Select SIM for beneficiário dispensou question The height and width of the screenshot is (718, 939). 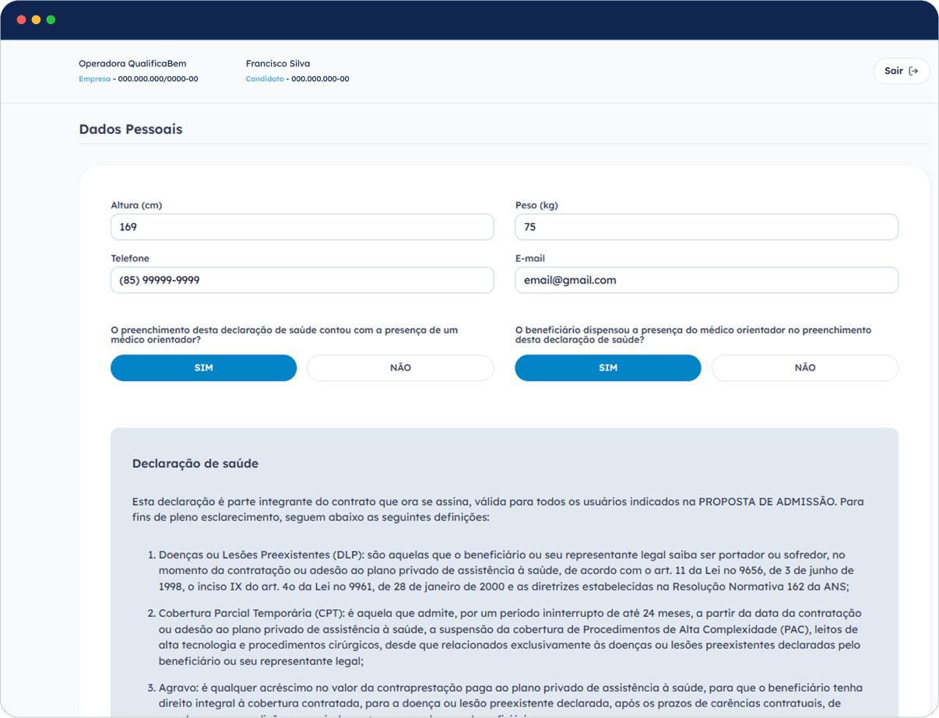point(607,368)
